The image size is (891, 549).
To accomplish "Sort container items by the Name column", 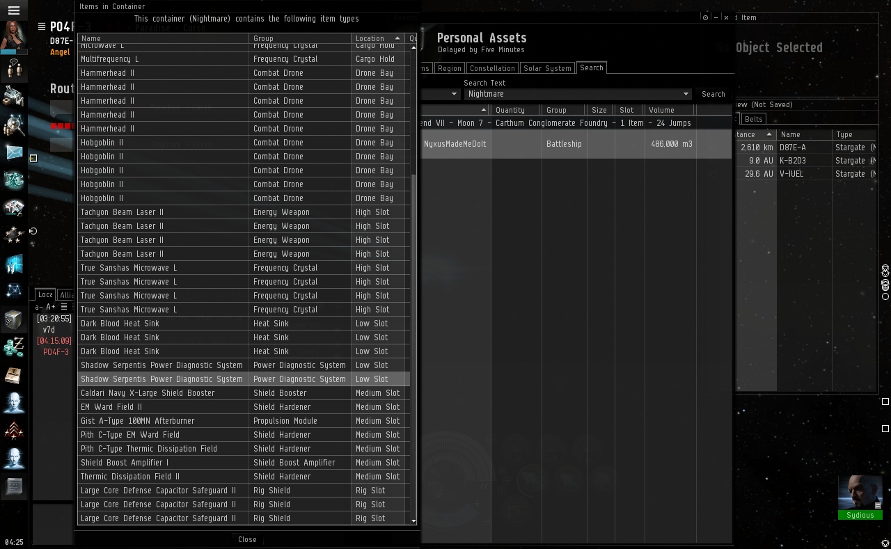I will (163, 38).
